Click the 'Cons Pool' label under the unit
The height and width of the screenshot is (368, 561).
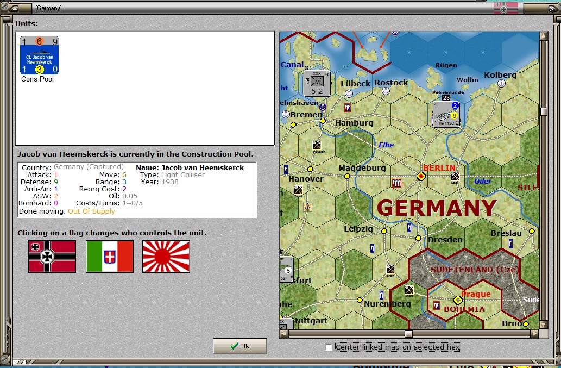point(37,79)
